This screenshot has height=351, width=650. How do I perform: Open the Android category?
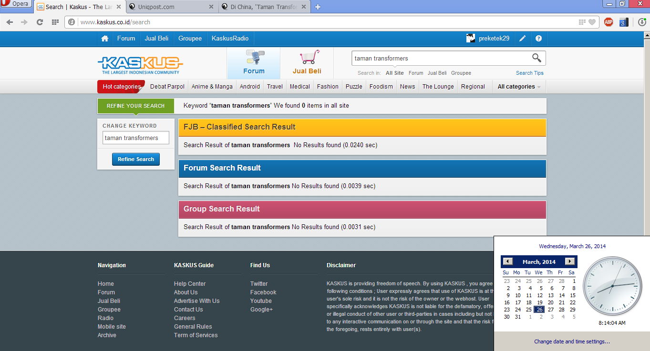[x=250, y=87]
